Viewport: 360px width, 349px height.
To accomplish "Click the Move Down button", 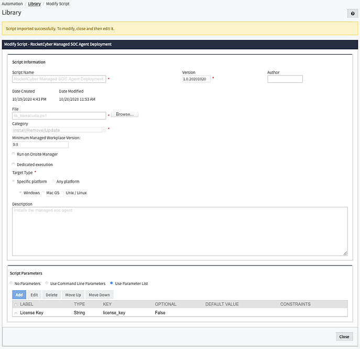I will coord(99,295).
